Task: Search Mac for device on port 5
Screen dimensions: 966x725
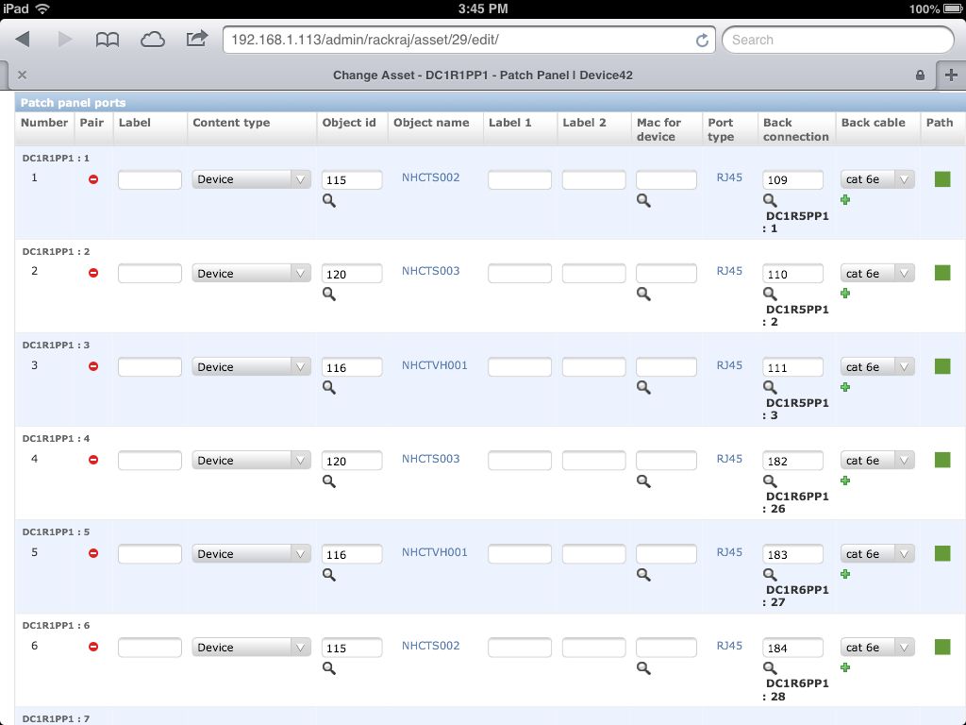Action: coord(643,575)
